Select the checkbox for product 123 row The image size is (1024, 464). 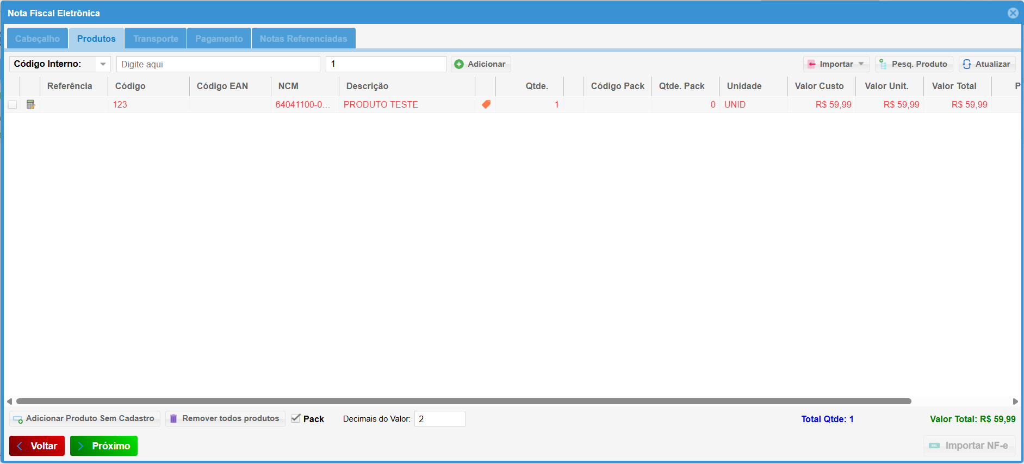12,105
